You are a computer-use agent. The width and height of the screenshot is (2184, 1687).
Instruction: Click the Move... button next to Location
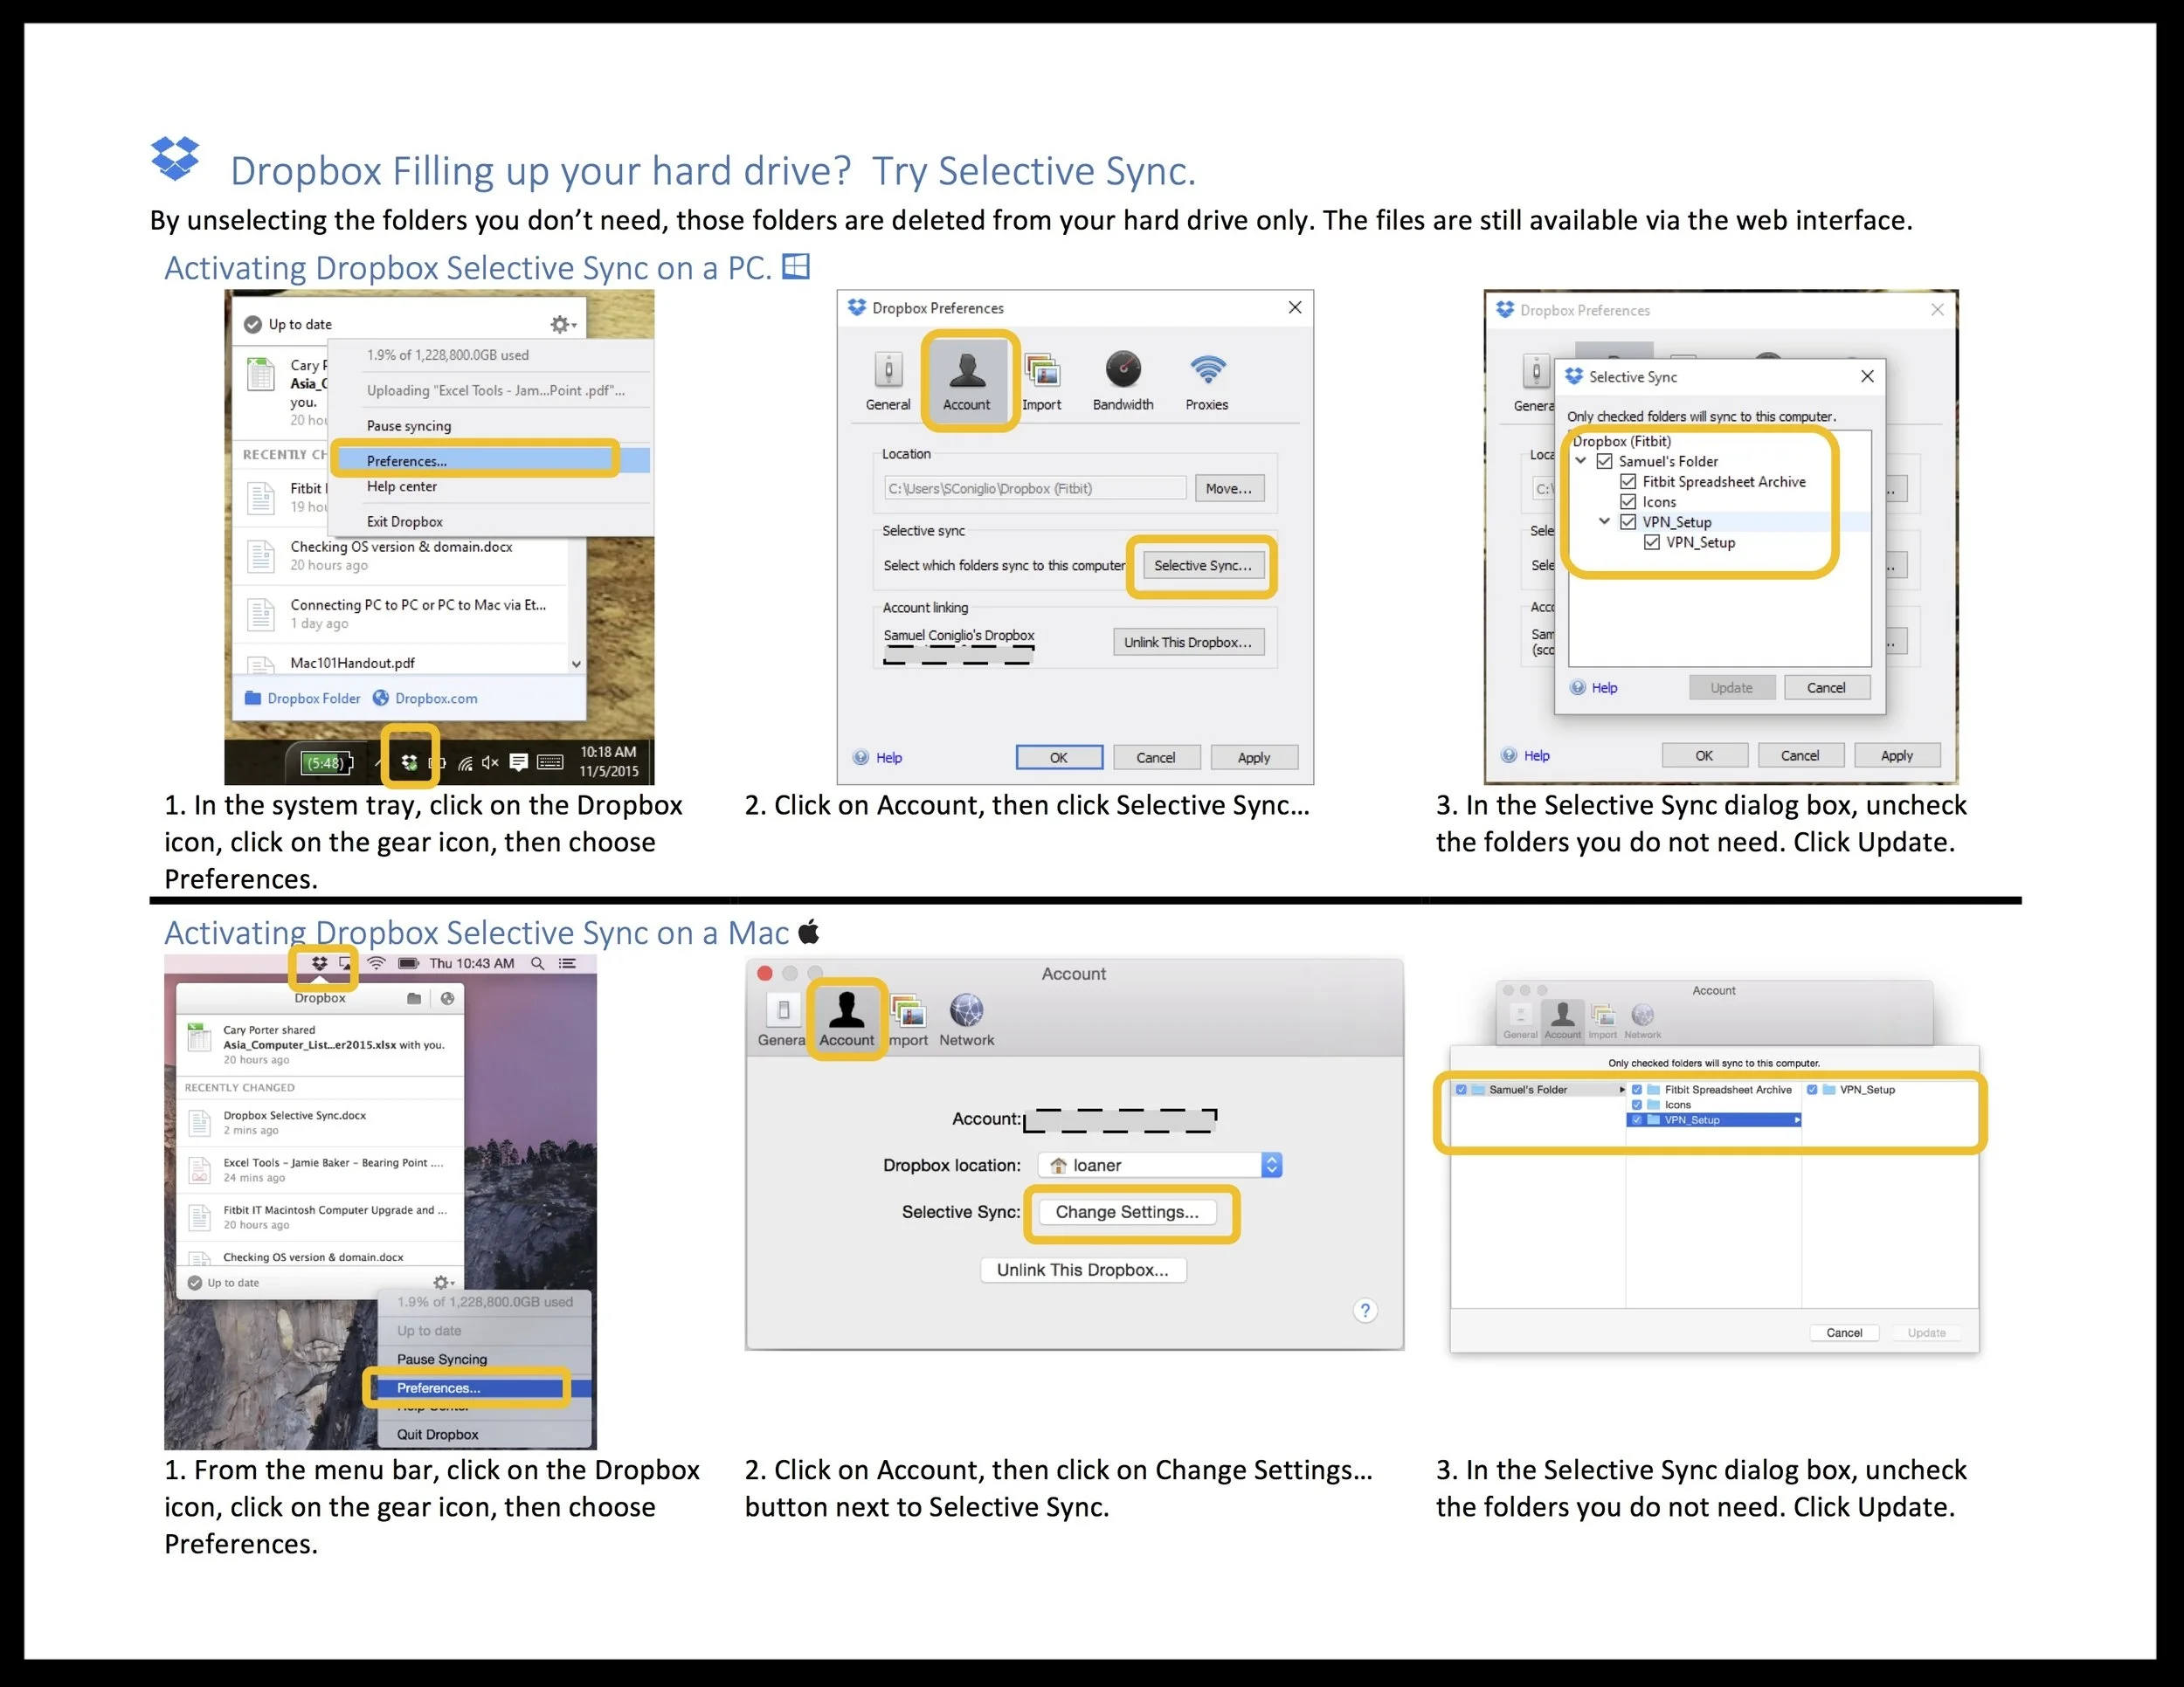(1229, 489)
